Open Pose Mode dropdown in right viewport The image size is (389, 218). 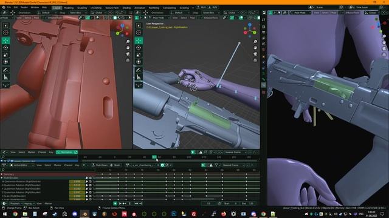tap(300, 13)
